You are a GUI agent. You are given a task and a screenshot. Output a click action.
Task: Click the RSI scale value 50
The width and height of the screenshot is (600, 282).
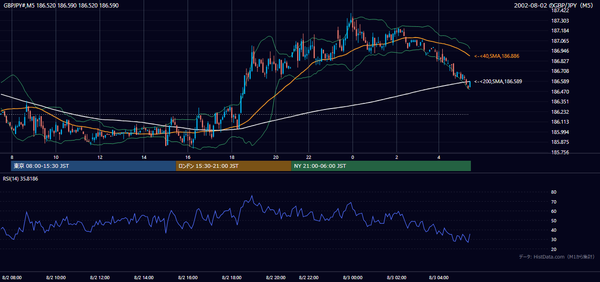[x=554, y=220]
